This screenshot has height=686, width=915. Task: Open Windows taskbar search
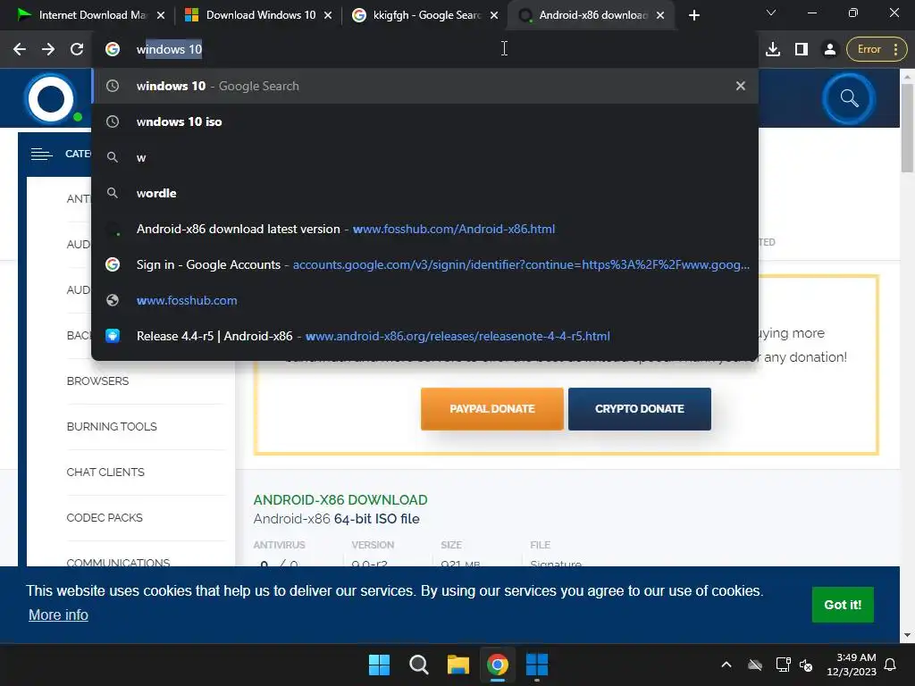418,665
